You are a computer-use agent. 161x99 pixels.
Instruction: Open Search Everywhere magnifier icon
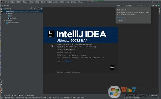[x=153, y=5]
